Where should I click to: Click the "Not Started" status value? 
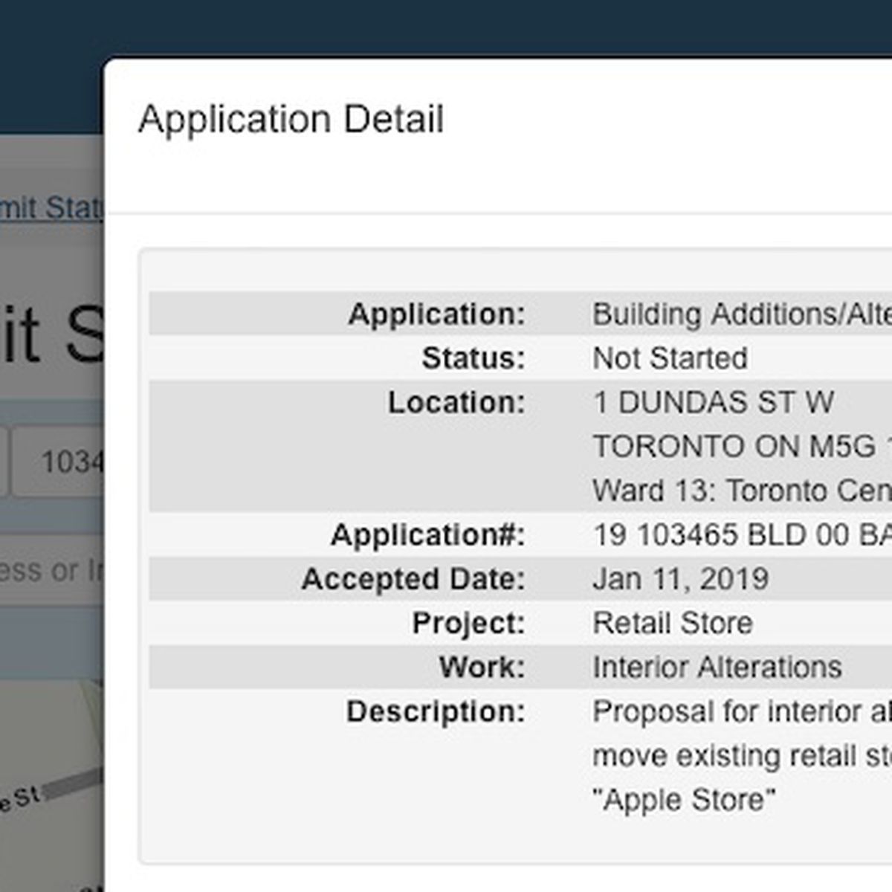point(670,358)
